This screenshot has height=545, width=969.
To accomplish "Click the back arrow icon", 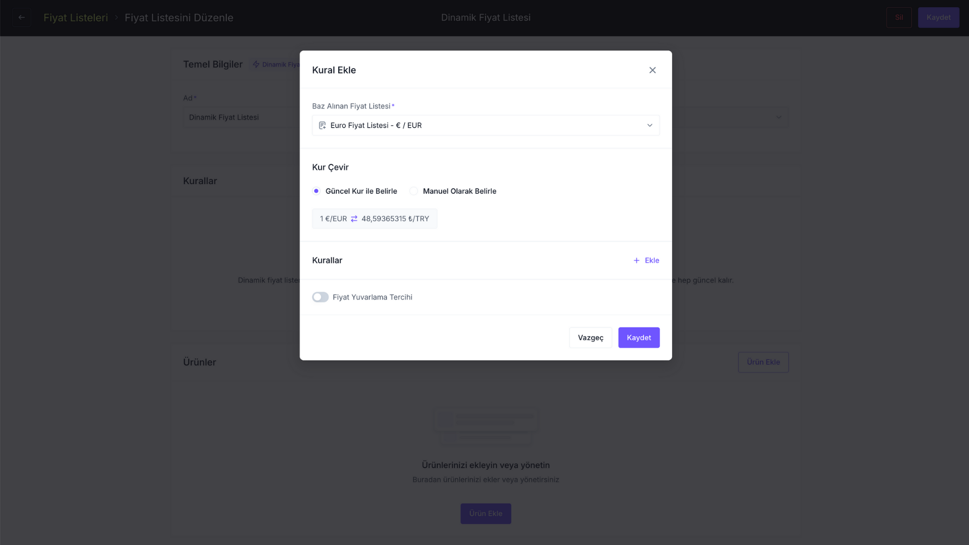I will (x=22, y=18).
